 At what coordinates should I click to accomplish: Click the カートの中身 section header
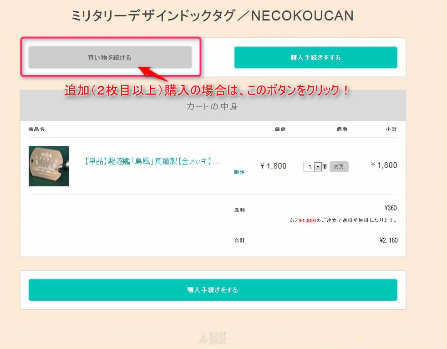(213, 107)
